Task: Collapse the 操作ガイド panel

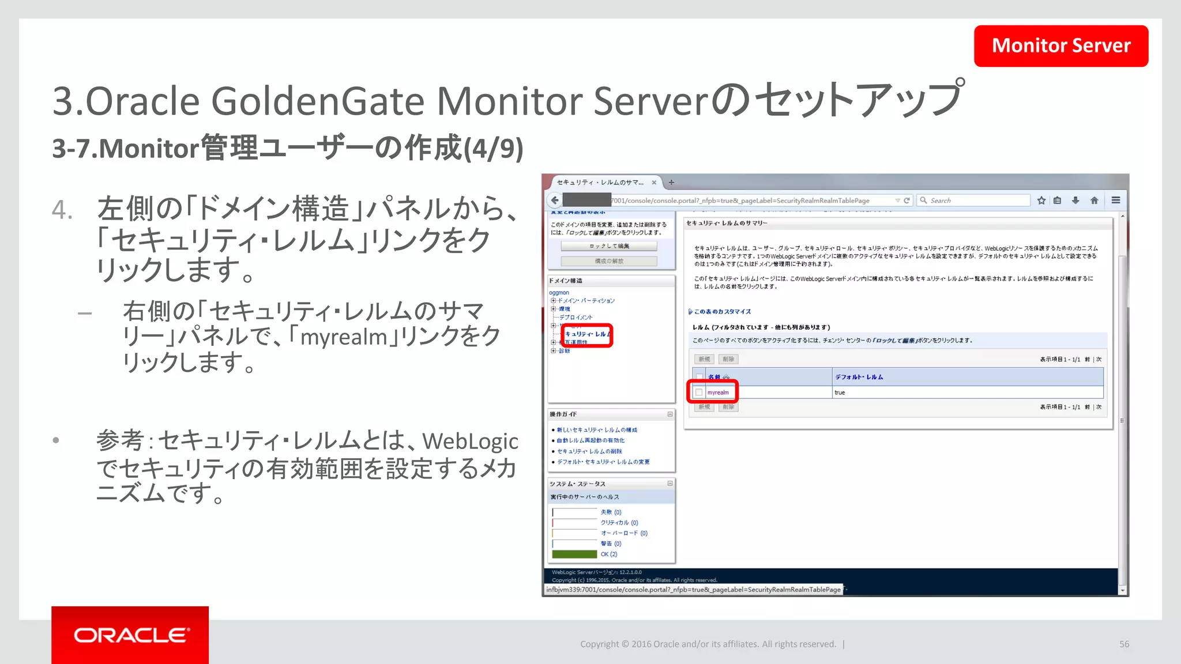Action: 670,414
